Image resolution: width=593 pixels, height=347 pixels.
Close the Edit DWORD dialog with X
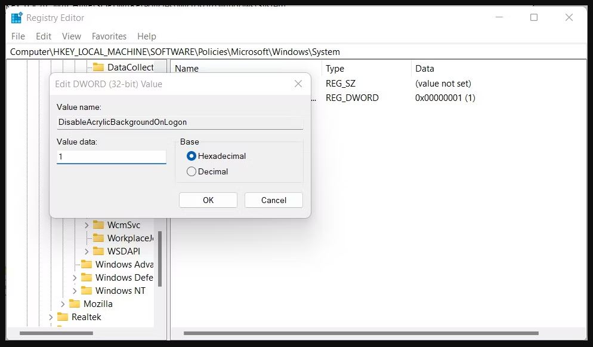coord(298,84)
